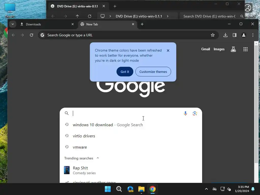Screen dimensions: 260x195
Task: Click File Explorer's forward arrow
Action: (x=65, y=16)
